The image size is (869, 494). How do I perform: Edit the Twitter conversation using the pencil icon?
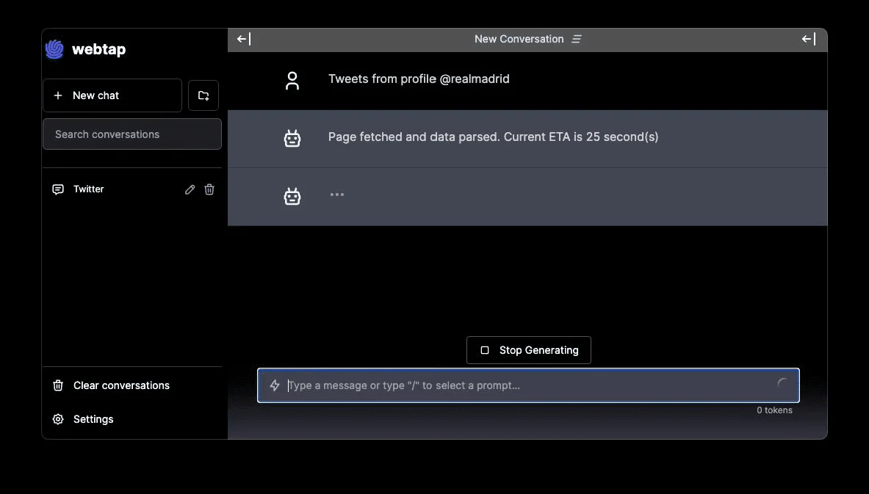point(190,189)
